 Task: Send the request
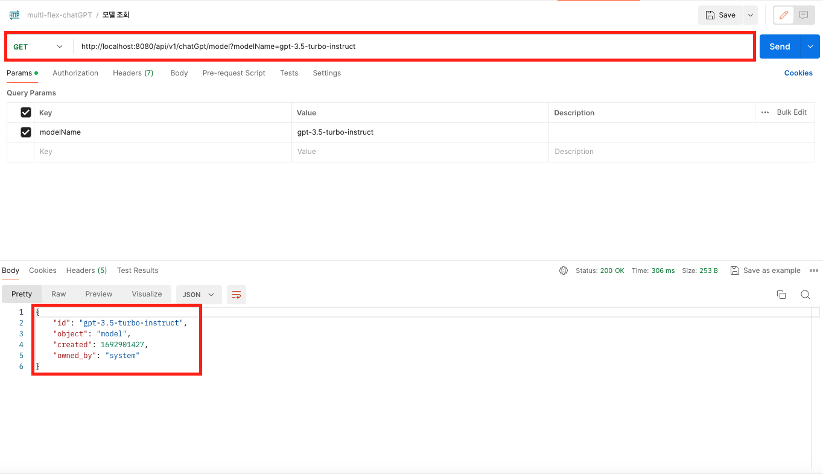[x=780, y=46]
